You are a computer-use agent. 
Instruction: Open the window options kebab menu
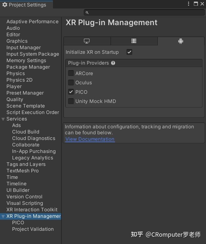point(188,4)
